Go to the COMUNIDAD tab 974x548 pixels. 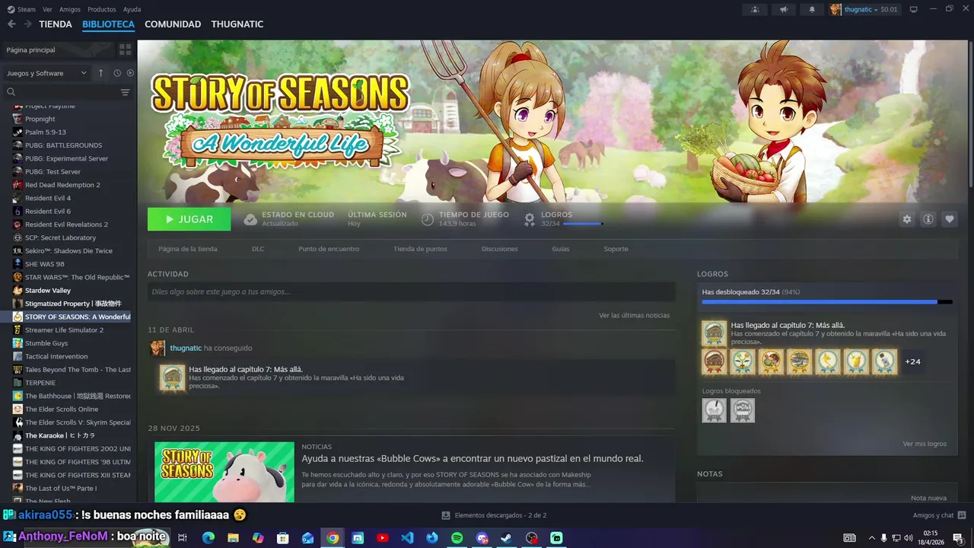coord(173,24)
